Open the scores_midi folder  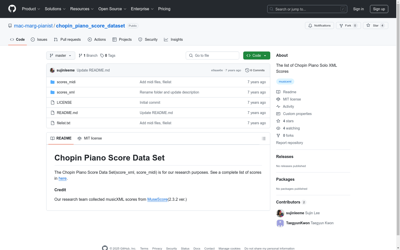coord(66,82)
